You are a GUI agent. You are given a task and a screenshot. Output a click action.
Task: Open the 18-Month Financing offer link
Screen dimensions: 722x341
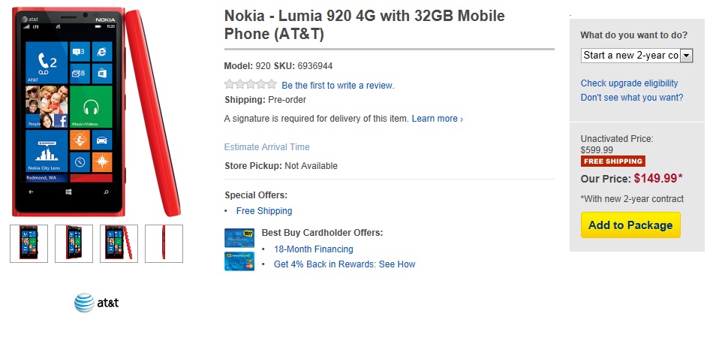pyautogui.click(x=313, y=249)
